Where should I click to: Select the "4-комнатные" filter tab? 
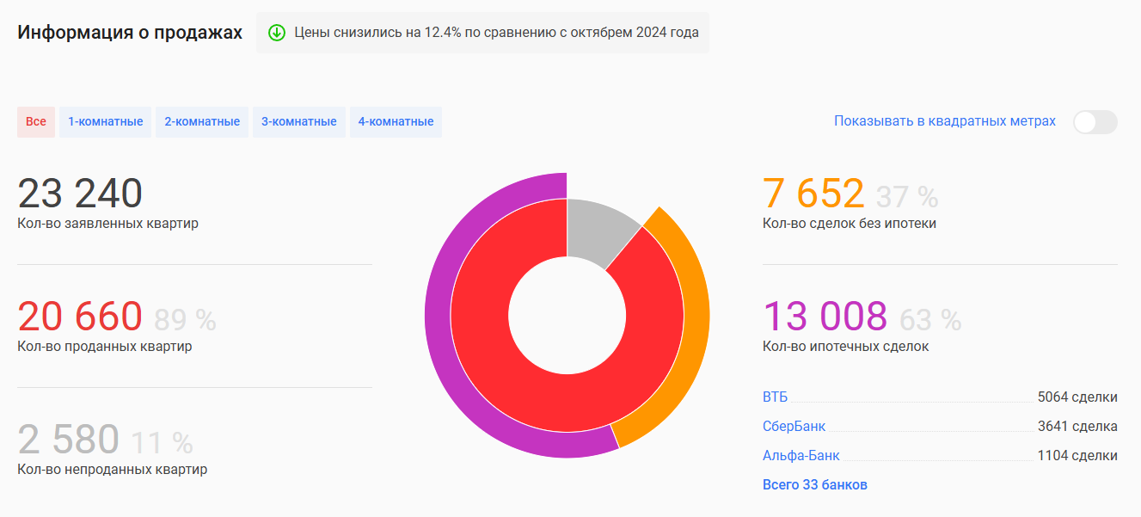(396, 122)
